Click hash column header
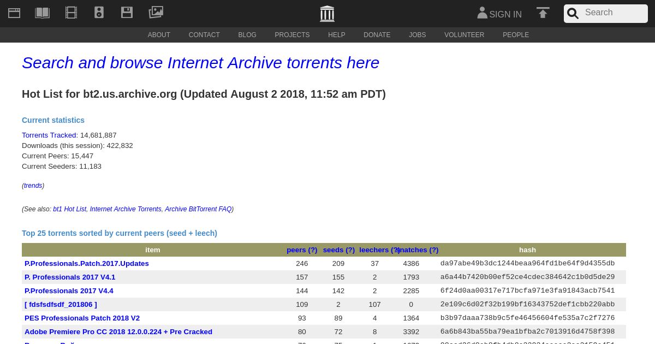This screenshot has height=344, width=655. click(x=527, y=250)
